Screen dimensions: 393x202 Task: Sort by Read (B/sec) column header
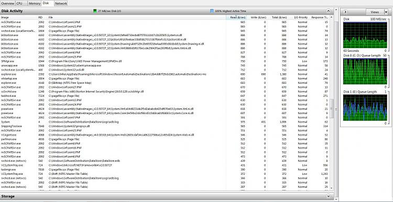tap(236, 17)
